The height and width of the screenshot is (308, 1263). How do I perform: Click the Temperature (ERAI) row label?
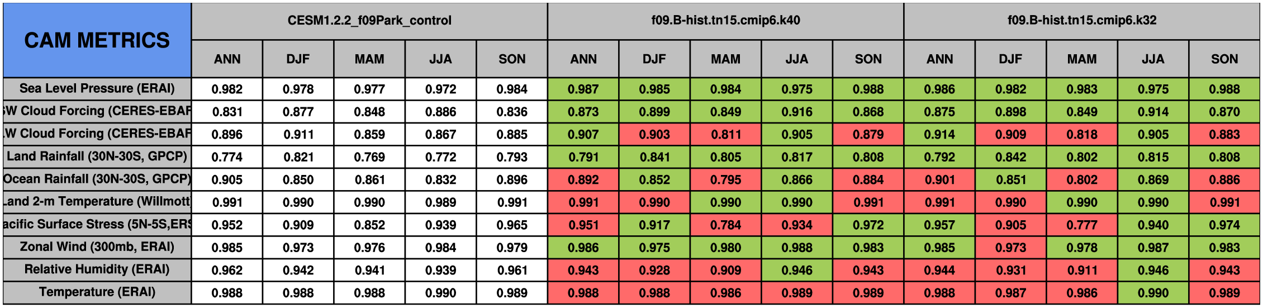[x=97, y=292]
